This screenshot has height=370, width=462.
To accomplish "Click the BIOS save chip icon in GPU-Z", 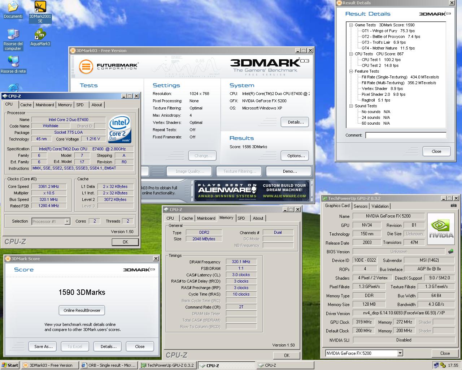I will pyautogui.click(x=450, y=251).
